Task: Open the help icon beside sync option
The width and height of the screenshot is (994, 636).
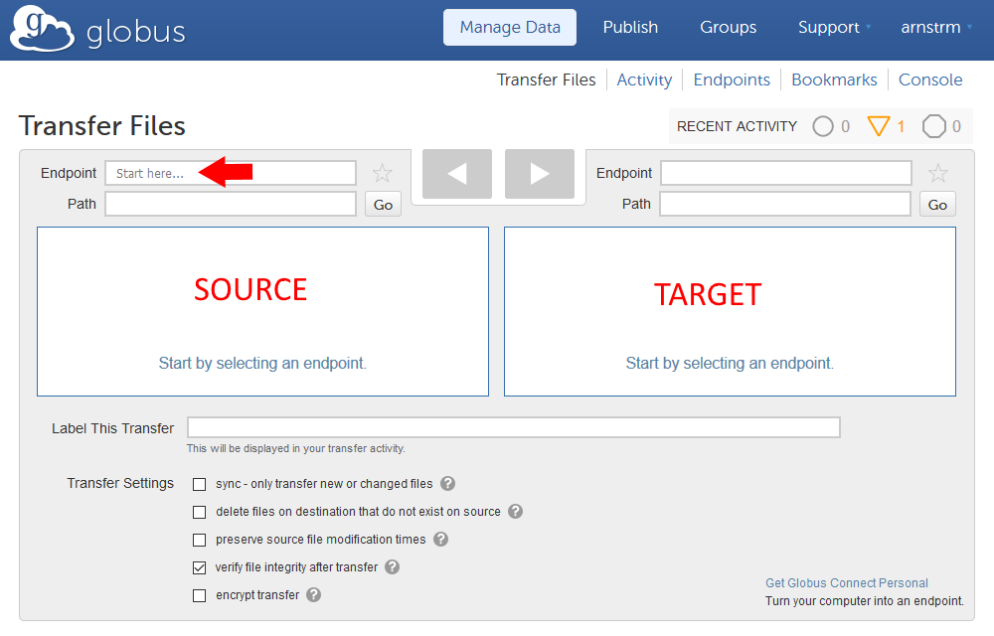Action: (x=448, y=484)
